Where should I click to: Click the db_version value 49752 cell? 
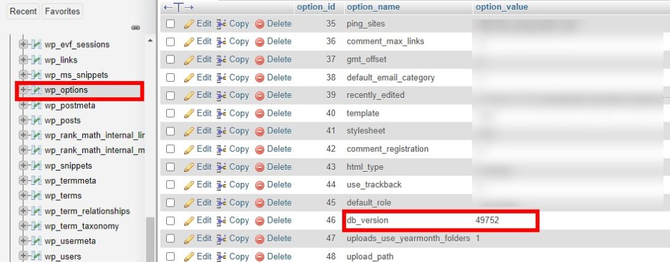click(x=487, y=221)
